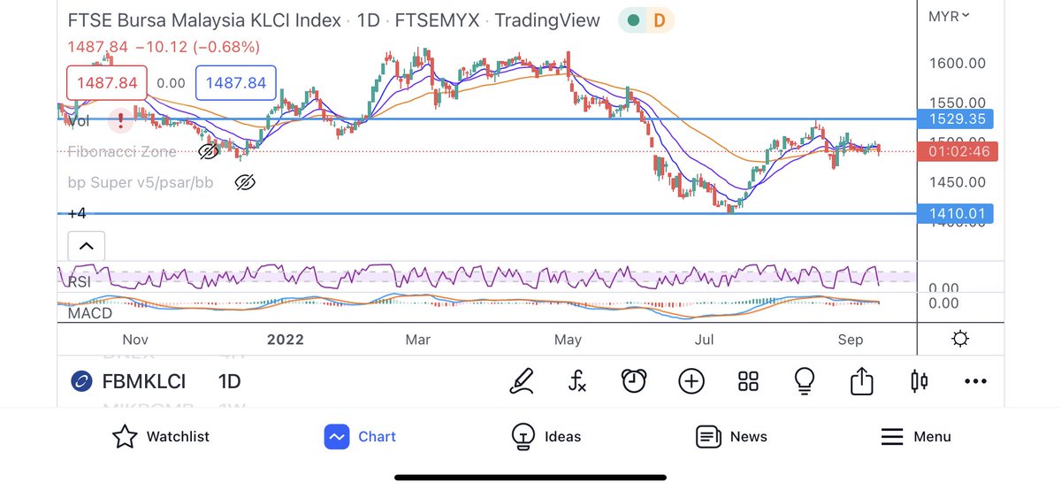
Task: Tap the bp Super v5/psar/bb indicator name
Action: pos(141,183)
